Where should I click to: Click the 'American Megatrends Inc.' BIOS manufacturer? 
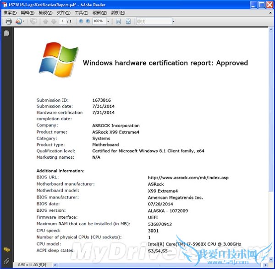[x=176, y=198]
